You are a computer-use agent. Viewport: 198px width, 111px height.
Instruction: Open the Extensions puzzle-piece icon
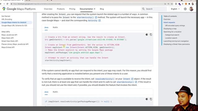pos(189,4)
